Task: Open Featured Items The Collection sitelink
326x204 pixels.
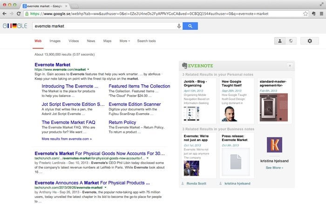Action: 139,86
